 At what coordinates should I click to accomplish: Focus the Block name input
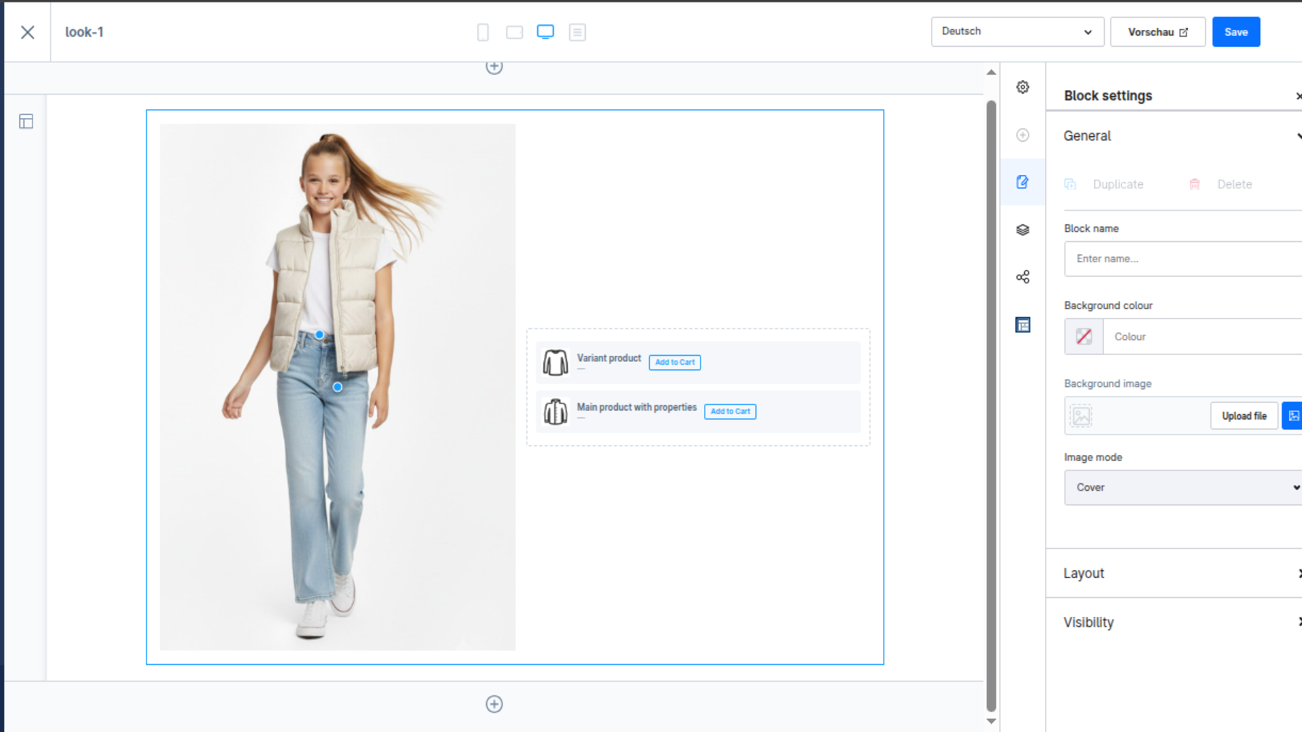click(1183, 259)
